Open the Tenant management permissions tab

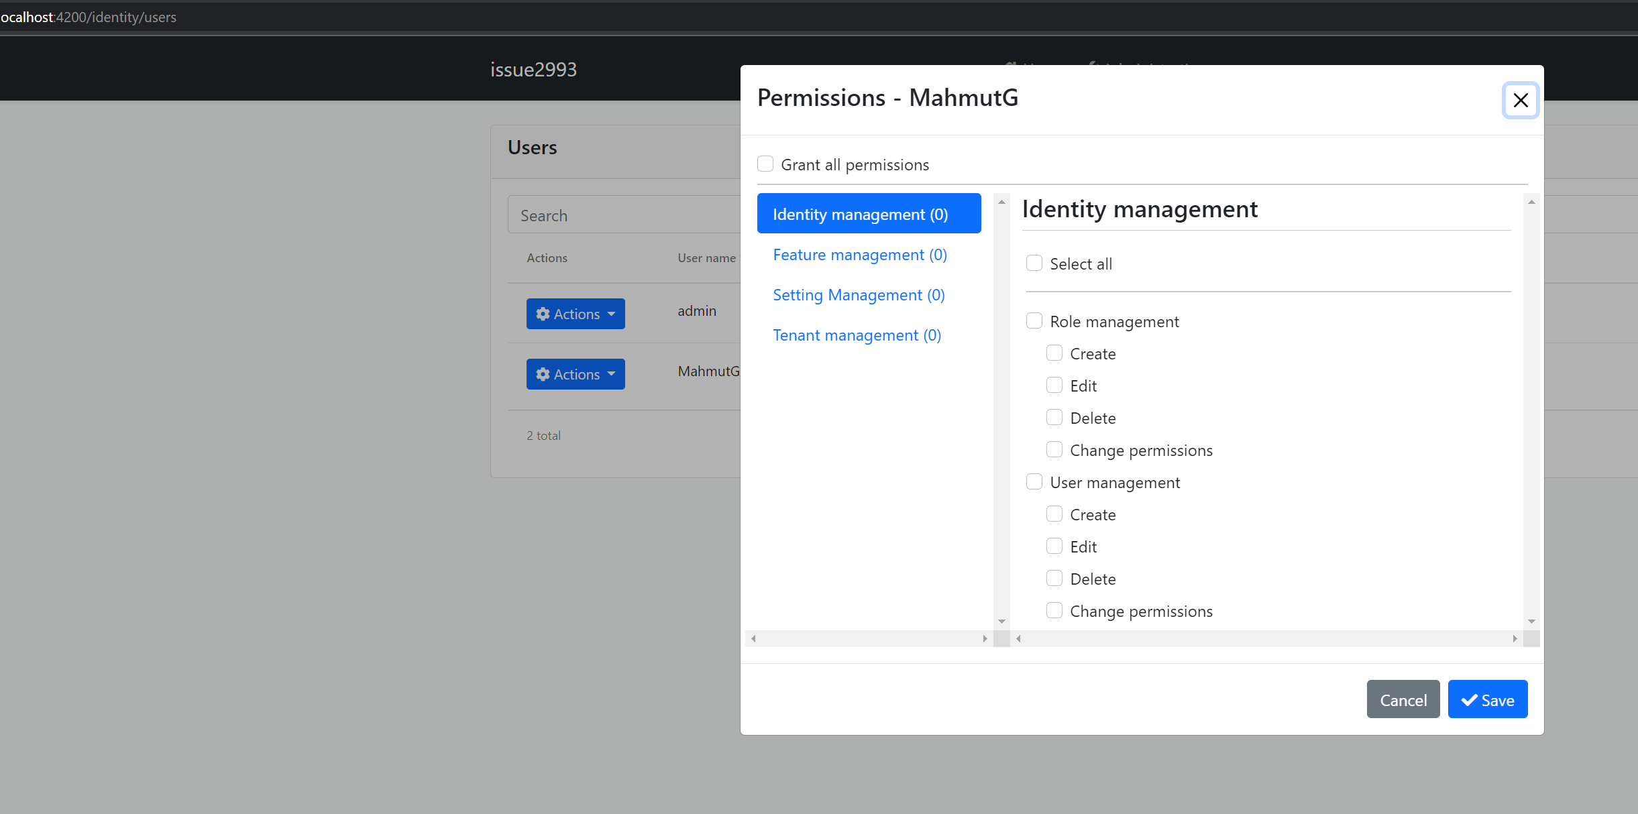(857, 335)
